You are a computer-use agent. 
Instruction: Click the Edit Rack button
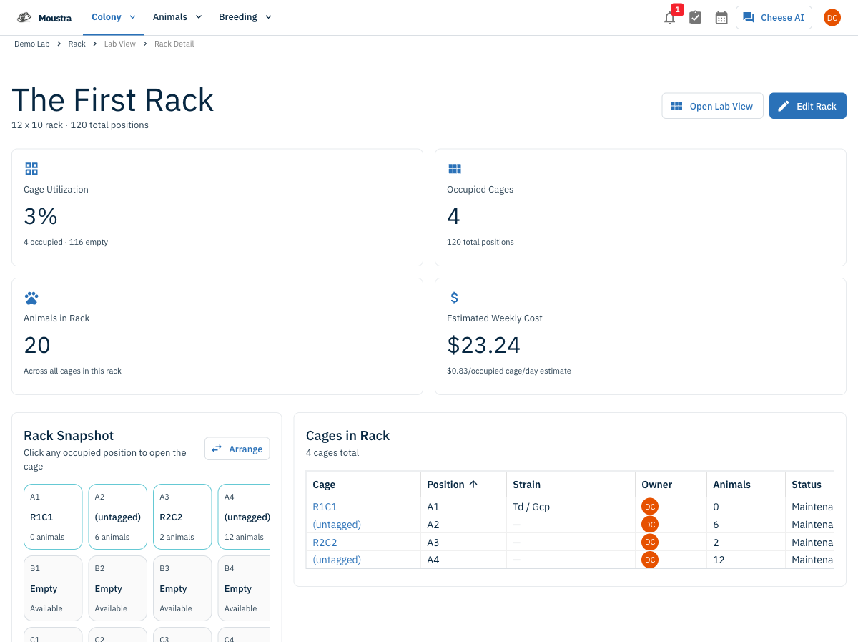point(808,106)
